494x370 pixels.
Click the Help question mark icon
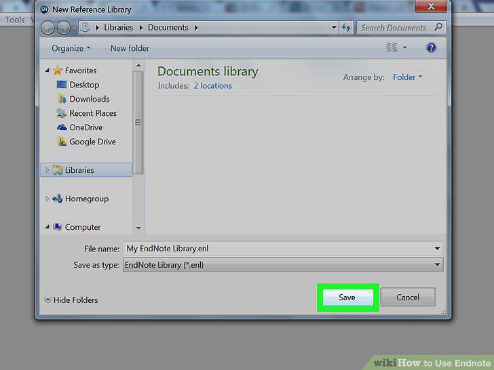[x=431, y=47]
